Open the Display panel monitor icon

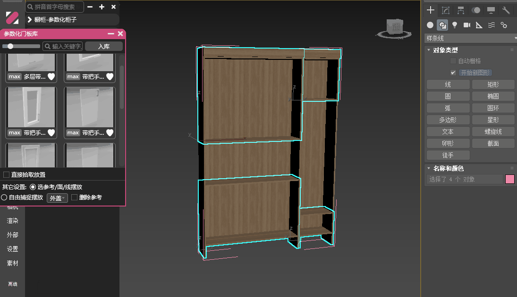(491, 10)
